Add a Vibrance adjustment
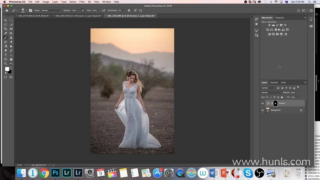 click(x=285, y=25)
